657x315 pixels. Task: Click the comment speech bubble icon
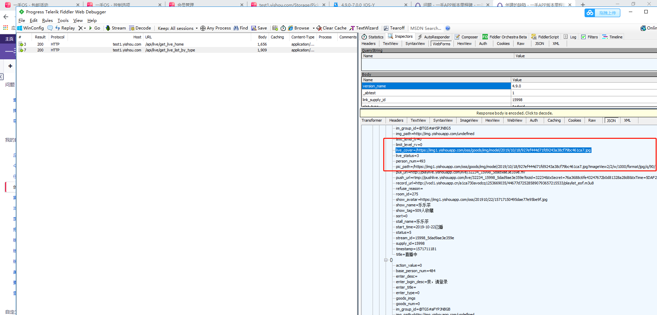coord(50,28)
